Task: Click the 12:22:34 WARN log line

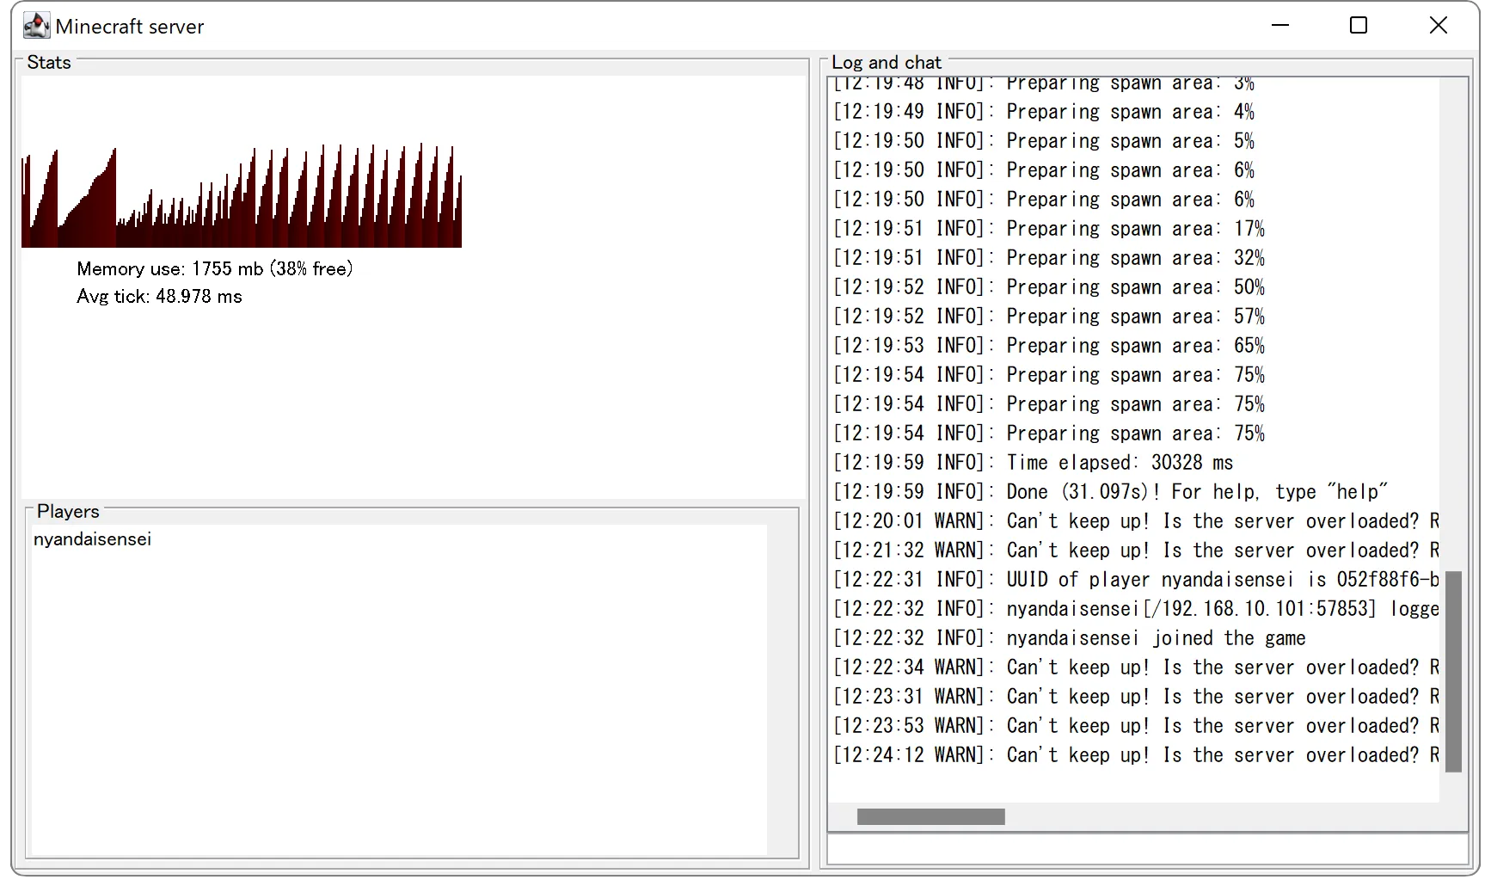Action: pyautogui.click(x=1136, y=668)
